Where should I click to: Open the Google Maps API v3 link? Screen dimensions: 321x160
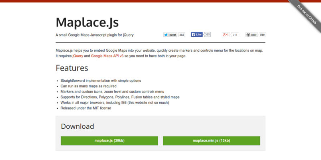107,56
